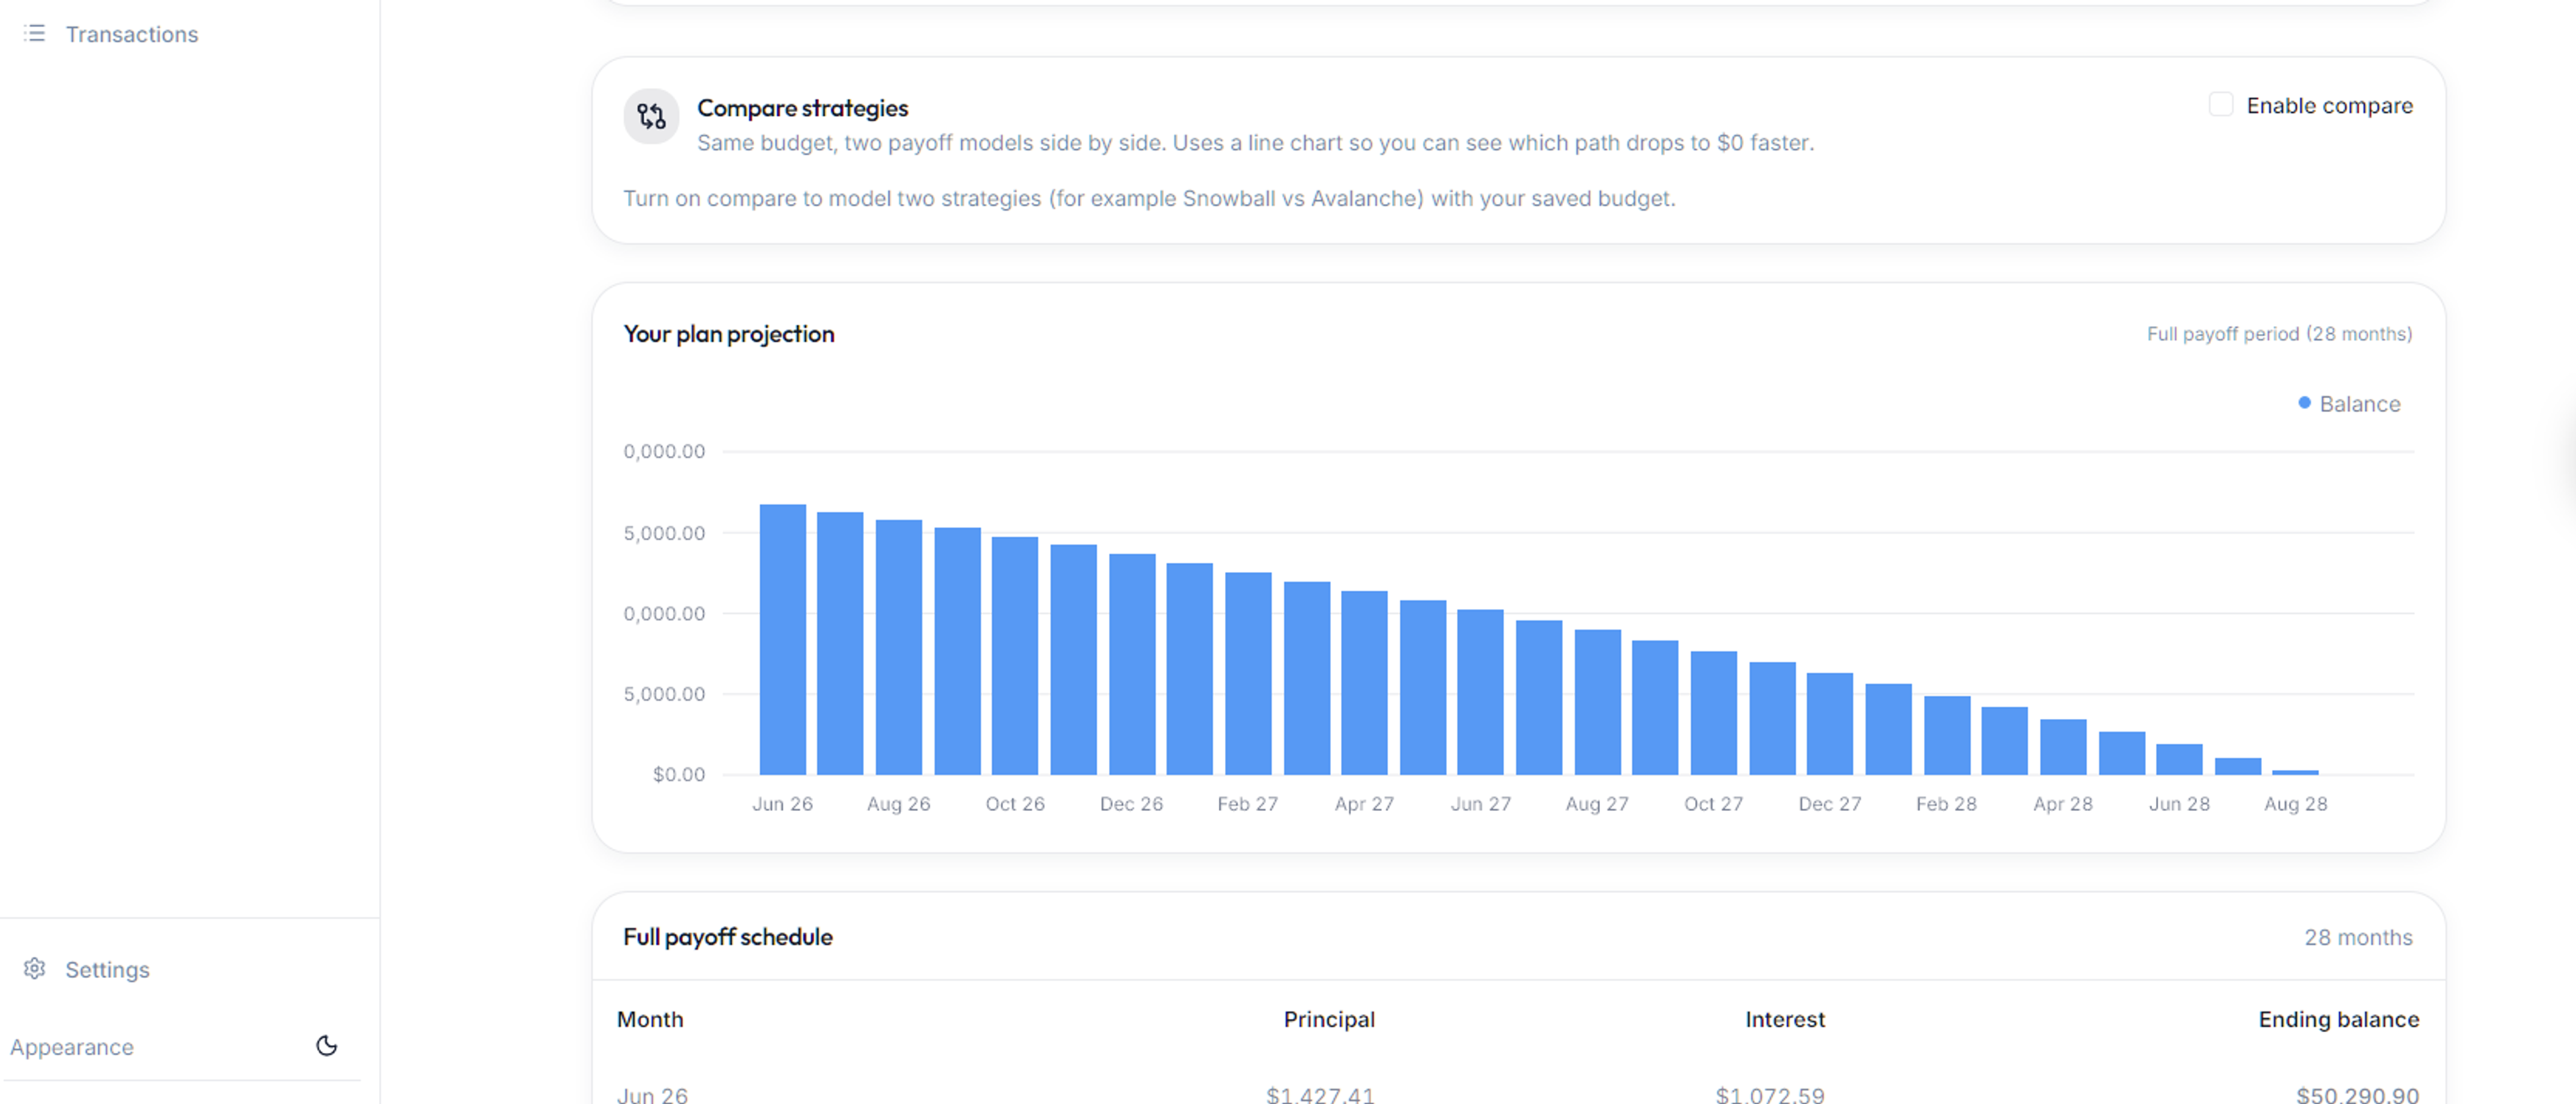Toggle the Balance legend dot

tap(2304, 403)
